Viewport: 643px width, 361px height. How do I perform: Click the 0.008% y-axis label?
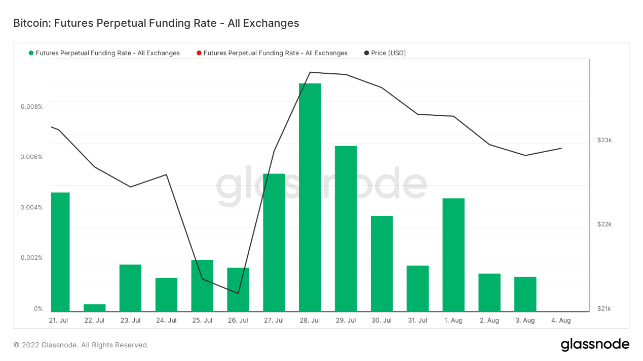click(31, 107)
